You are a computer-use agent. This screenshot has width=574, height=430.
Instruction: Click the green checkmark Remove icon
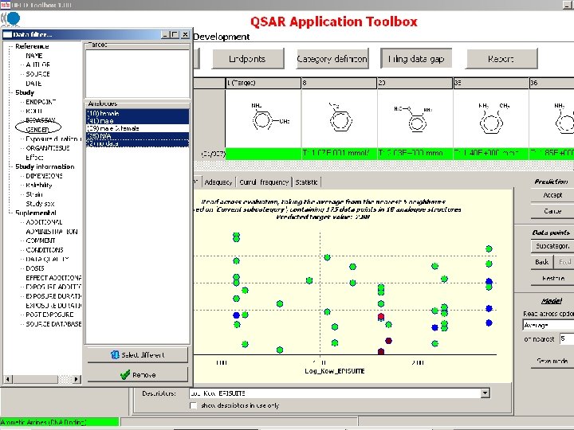click(x=125, y=375)
